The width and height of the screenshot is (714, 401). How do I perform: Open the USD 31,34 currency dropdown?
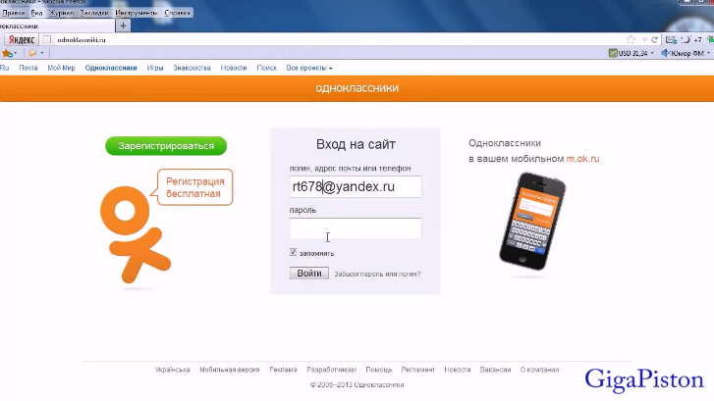click(x=651, y=53)
